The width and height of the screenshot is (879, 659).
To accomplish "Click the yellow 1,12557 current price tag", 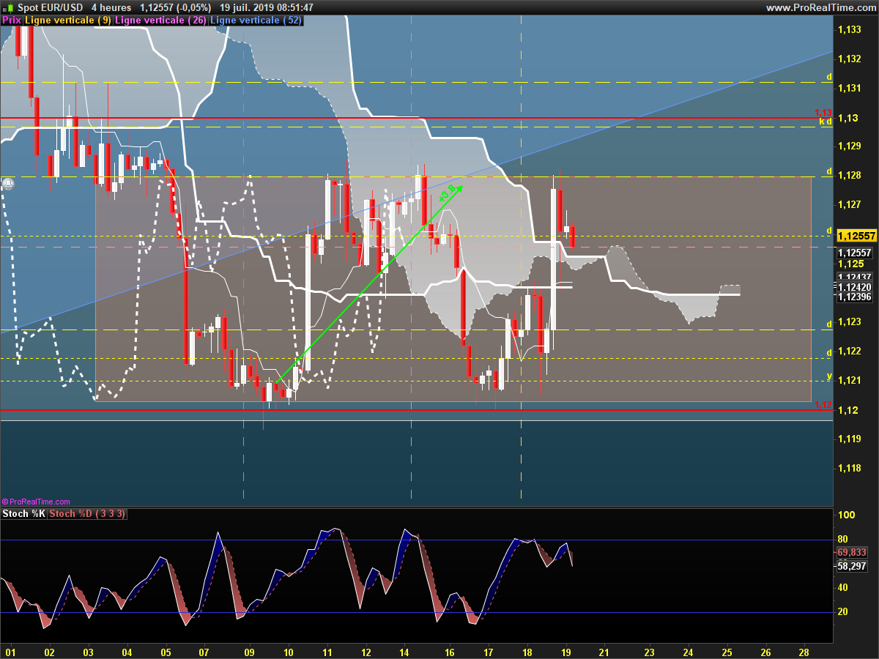I will (856, 236).
